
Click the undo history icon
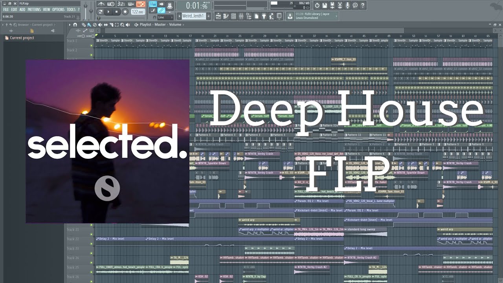tap(317, 5)
